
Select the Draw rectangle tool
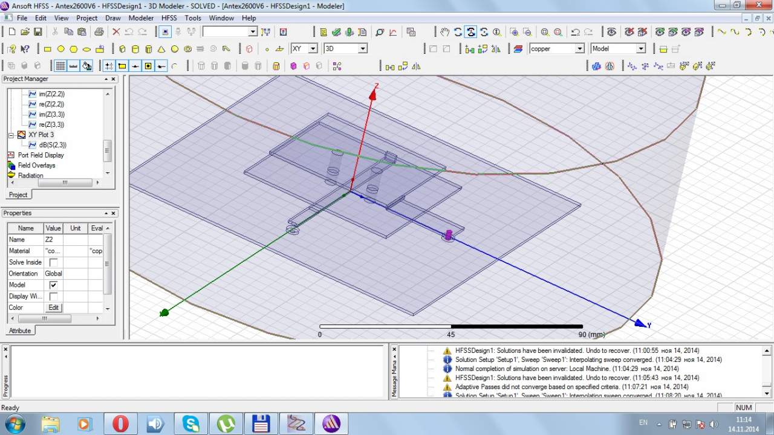click(x=47, y=49)
